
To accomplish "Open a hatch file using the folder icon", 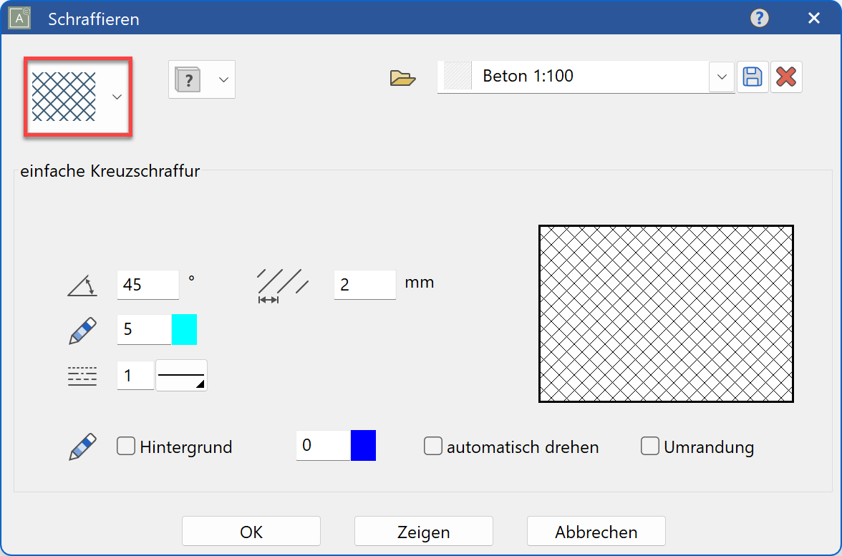I will [403, 77].
